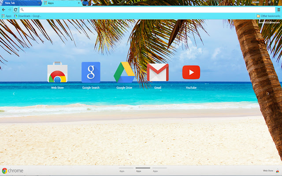Image resolution: width=282 pixels, height=176 pixels.
Task: Open the Chrome hamburger menu
Action: (279, 10)
